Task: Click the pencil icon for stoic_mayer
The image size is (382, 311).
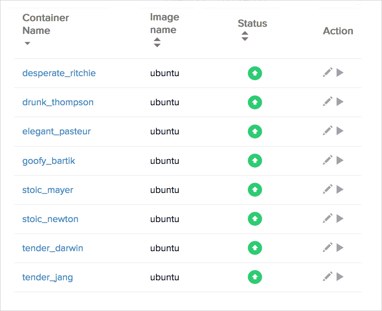Action: click(327, 189)
